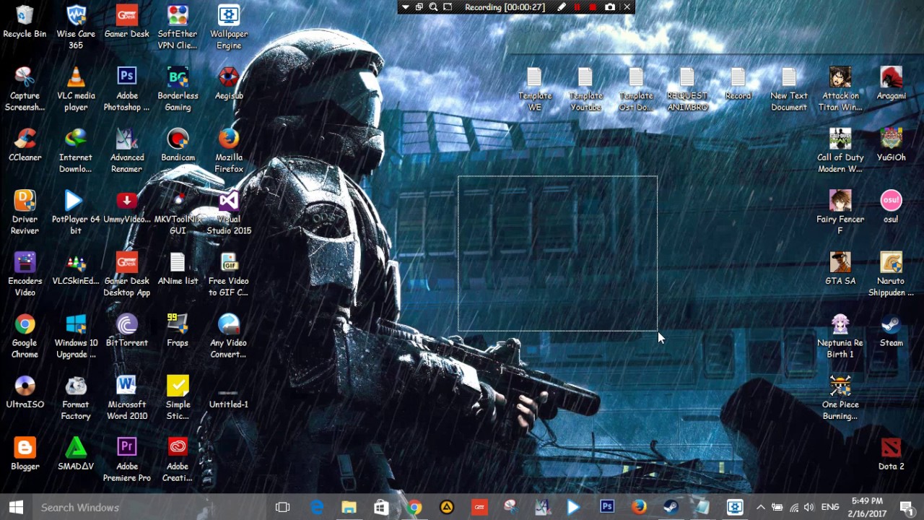Select the REQUEST ANIMBRO text file
The height and width of the screenshot is (520, 924).
(687, 89)
